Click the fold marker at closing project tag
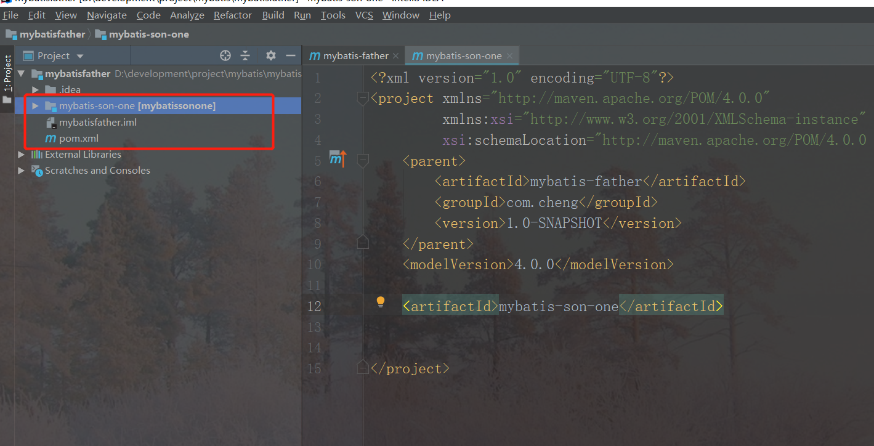Image resolution: width=874 pixels, height=446 pixels. click(x=363, y=368)
